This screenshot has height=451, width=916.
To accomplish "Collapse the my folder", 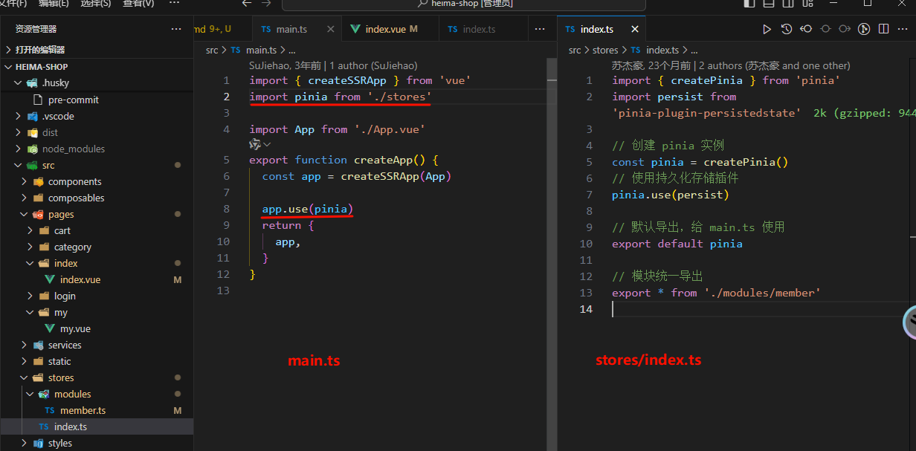I will pos(97,312).
